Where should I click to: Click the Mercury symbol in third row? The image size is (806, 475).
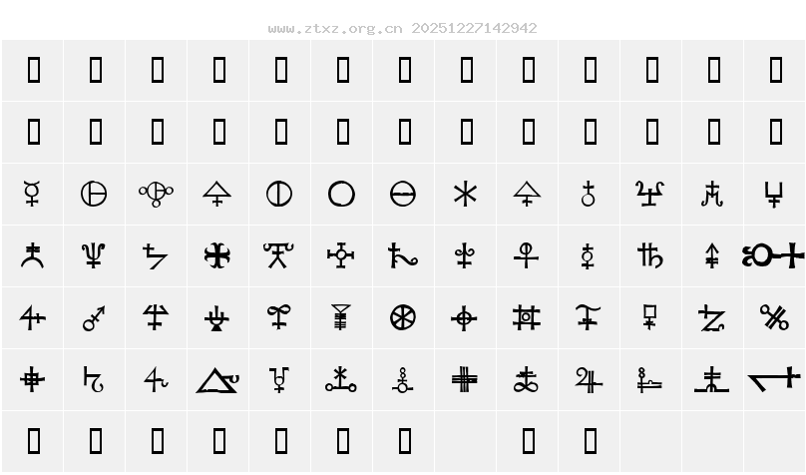[x=32, y=194]
